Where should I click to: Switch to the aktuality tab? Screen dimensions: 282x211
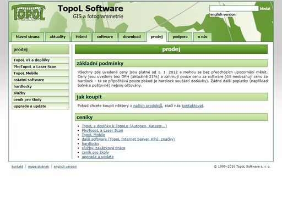[57, 37]
